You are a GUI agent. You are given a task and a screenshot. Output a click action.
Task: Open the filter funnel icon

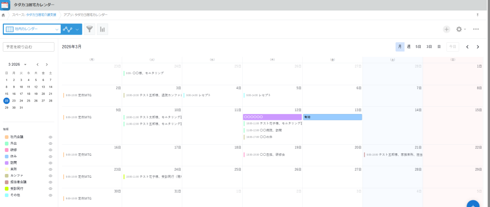89,29
